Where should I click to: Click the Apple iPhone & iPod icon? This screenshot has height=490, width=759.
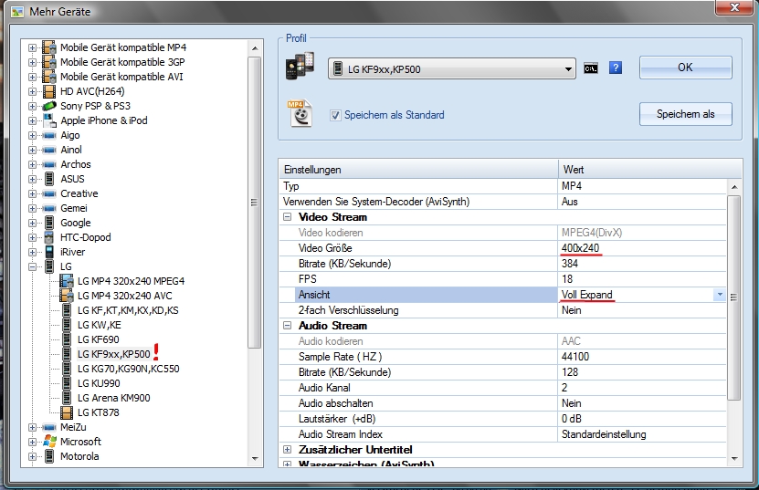pyautogui.click(x=49, y=120)
